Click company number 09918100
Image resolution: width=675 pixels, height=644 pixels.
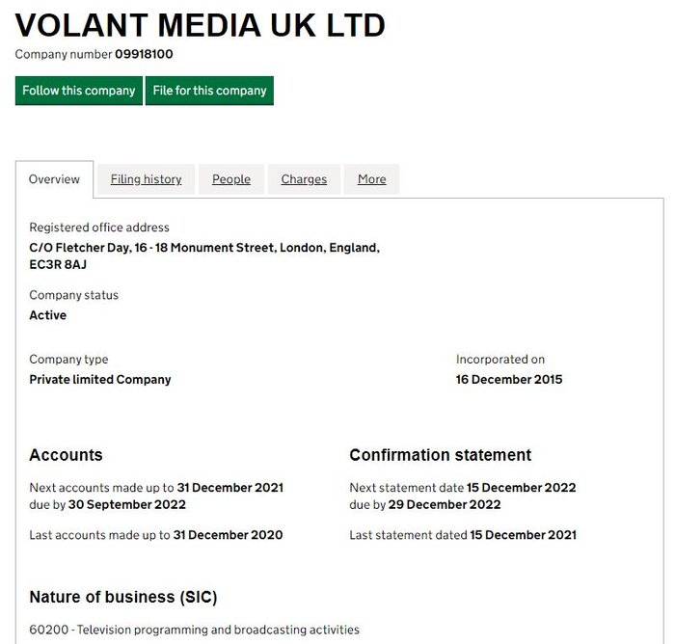pos(144,55)
